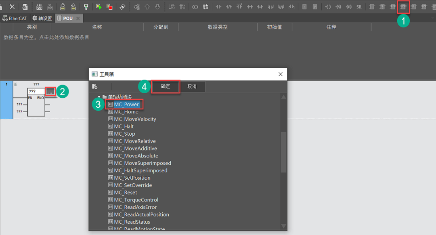
Task: Insert an output coil -( )
Action: pyautogui.click(x=328, y=7)
